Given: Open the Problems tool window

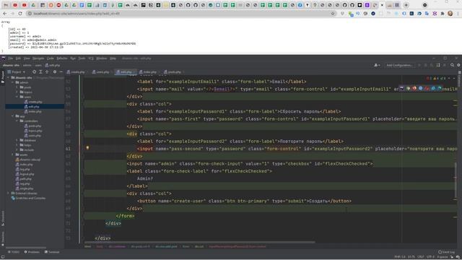Looking at the screenshot, I should point(32,252).
